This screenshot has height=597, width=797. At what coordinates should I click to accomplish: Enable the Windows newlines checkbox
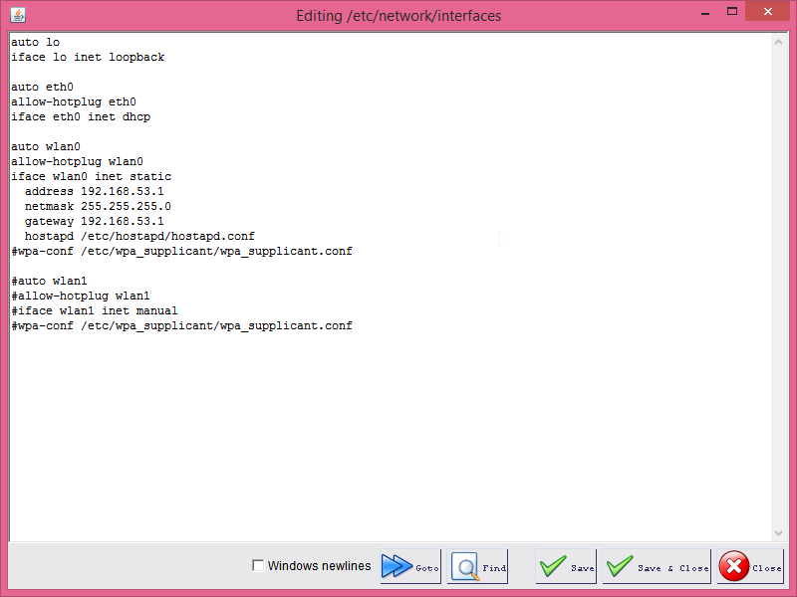(x=258, y=565)
